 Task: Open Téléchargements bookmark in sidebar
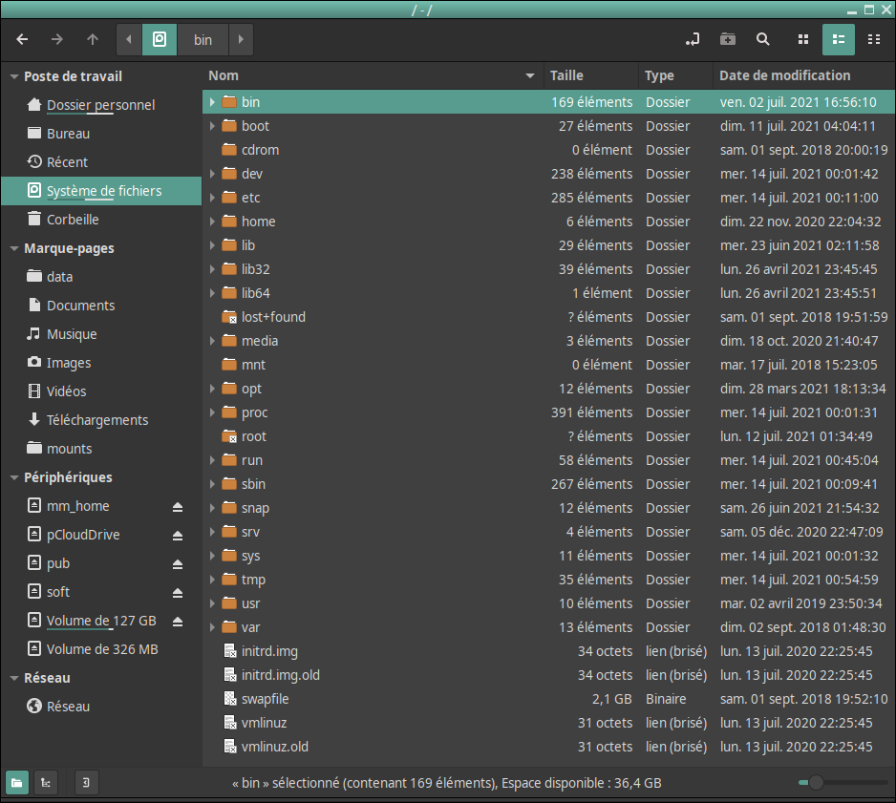pos(97,420)
